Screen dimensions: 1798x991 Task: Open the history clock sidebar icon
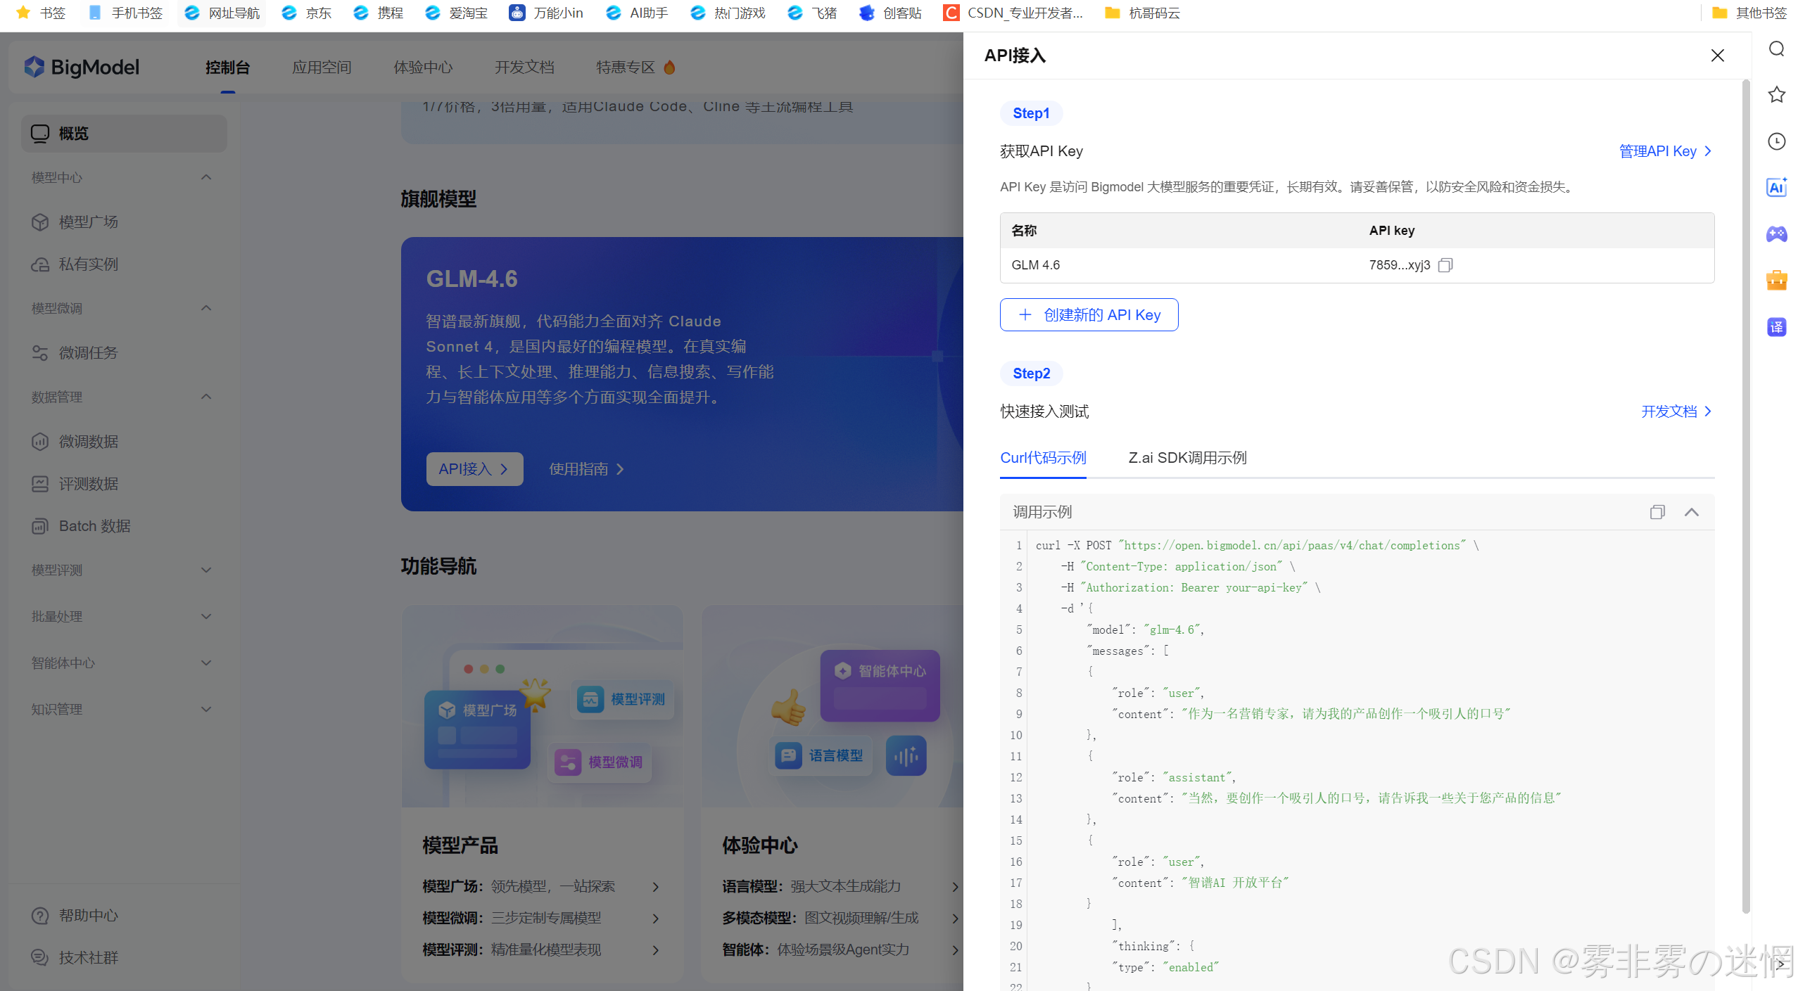pyautogui.click(x=1776, y=141)
